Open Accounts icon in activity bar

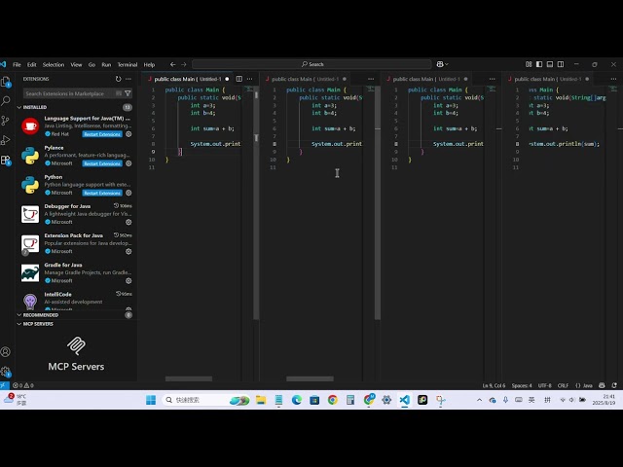click(x=6, y=352)
